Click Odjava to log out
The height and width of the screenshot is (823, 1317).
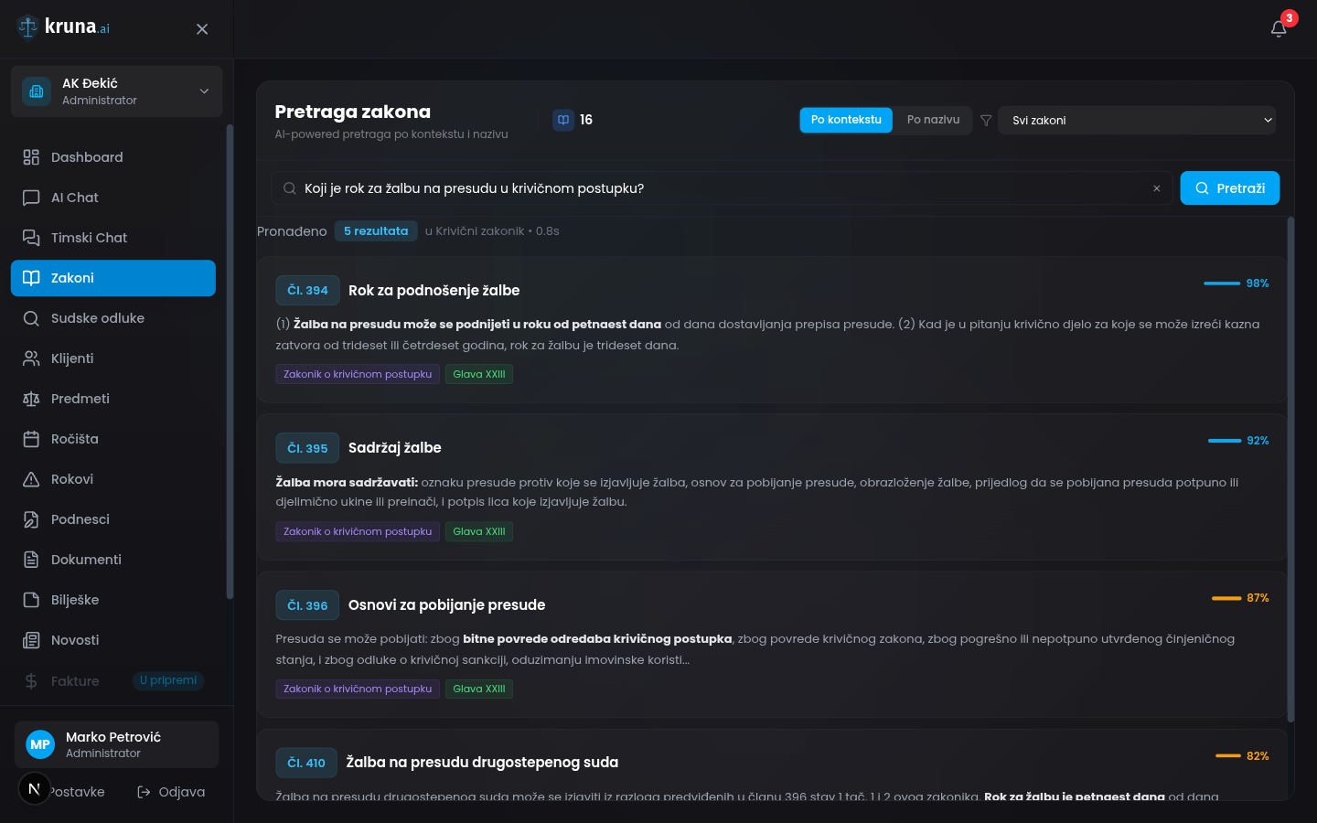click(x=171, y=792)
